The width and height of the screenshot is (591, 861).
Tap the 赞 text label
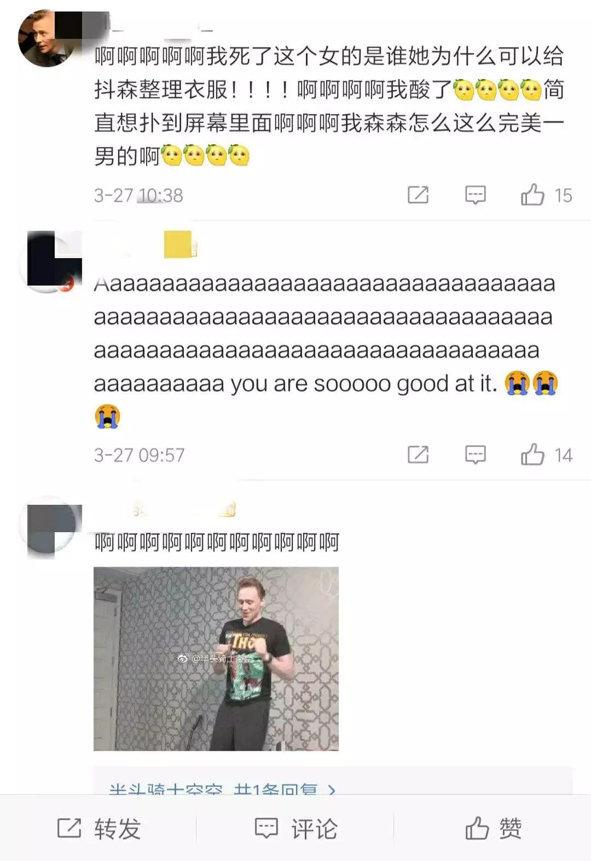510,828
